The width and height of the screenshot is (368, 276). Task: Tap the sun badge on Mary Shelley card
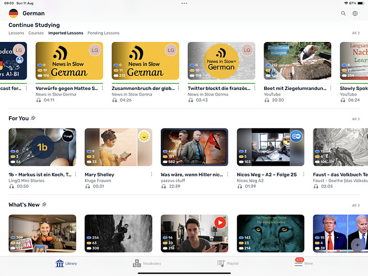point(144,136)
